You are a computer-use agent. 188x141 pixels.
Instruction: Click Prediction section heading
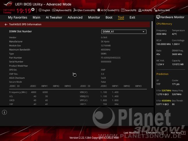(162, 74)
